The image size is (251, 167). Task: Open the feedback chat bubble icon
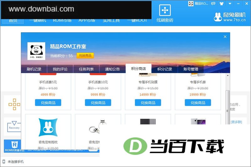click(213, 3)
